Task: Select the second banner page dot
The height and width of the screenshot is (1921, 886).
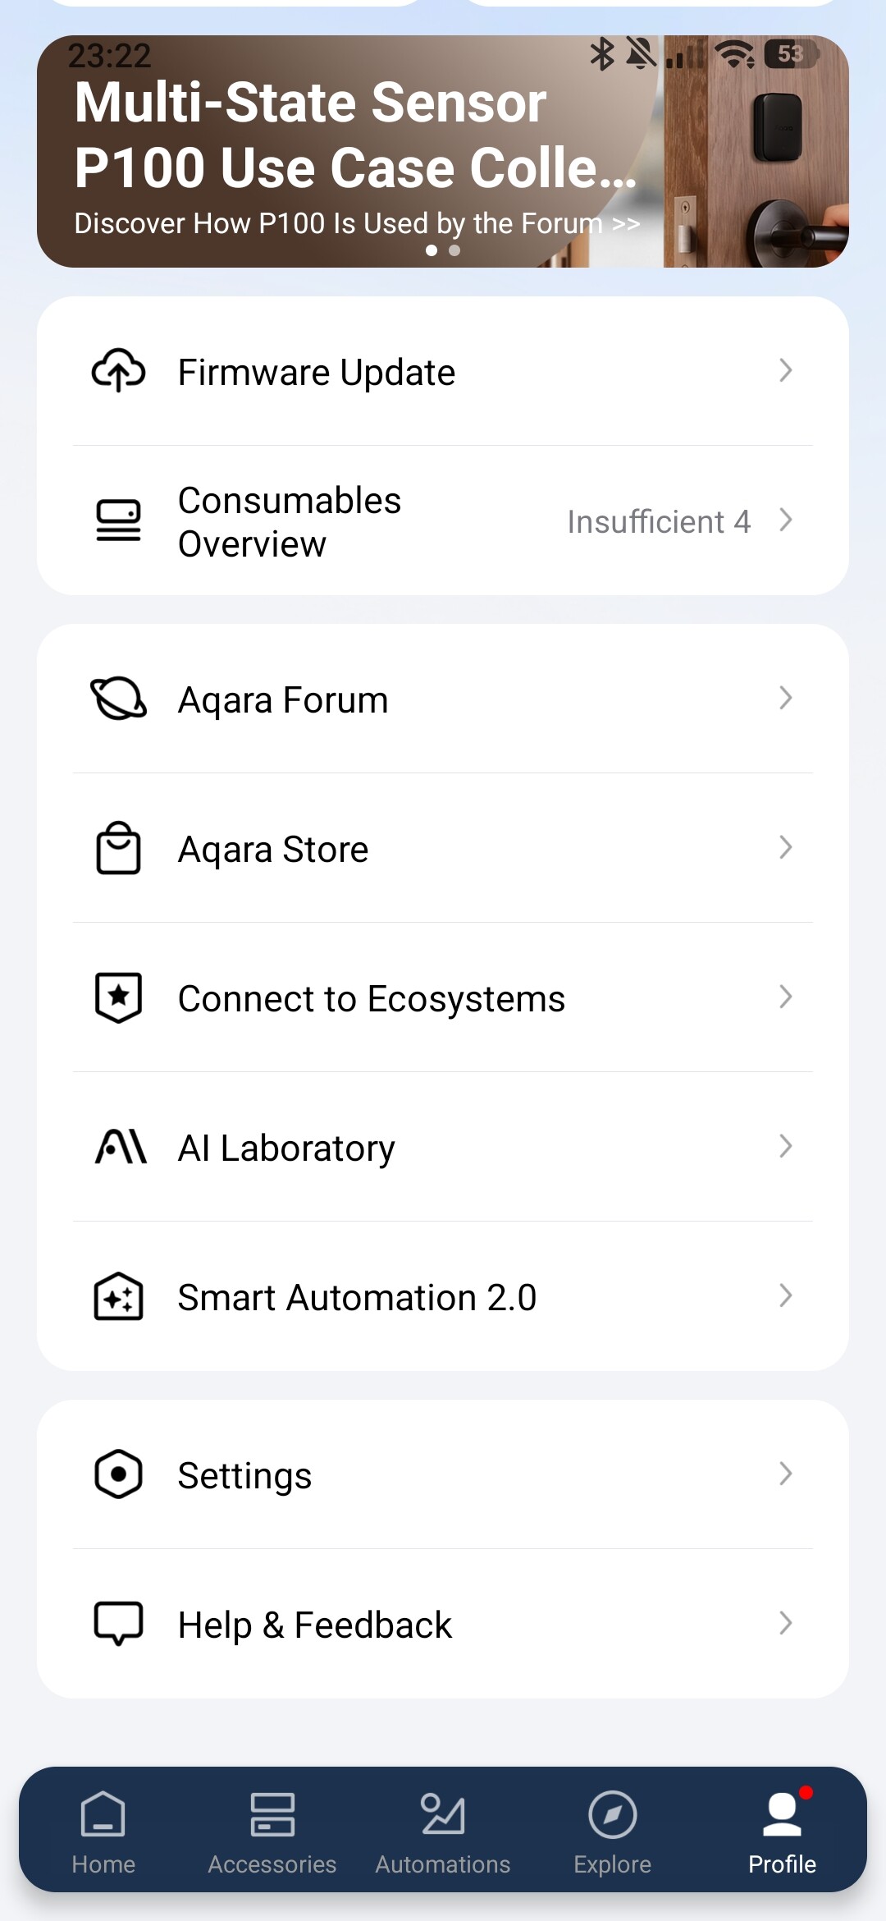Action: pyautogui.click(x=454, y=250)
